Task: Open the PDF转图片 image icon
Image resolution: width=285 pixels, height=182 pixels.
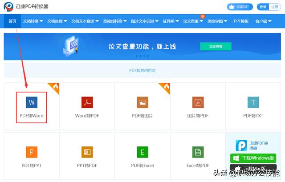Action: [142, 102]
